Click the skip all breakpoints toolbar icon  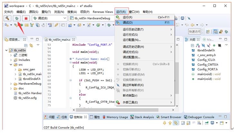coord(189,18)
